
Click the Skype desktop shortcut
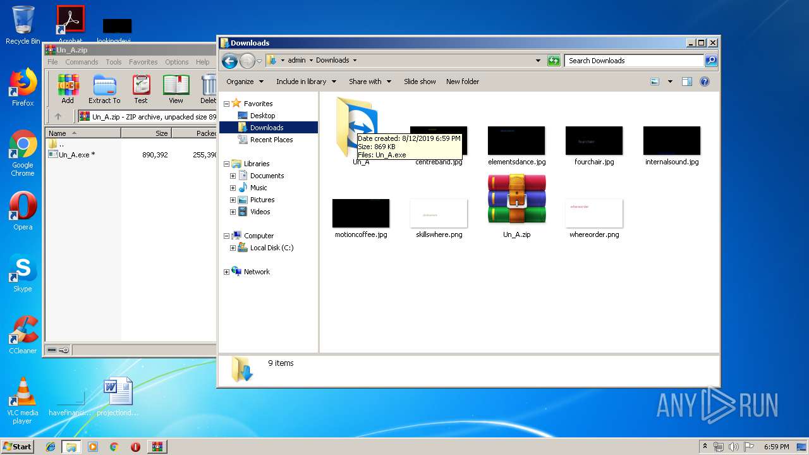point(23,273)
